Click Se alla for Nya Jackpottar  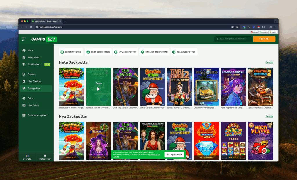tap(269, 116)
